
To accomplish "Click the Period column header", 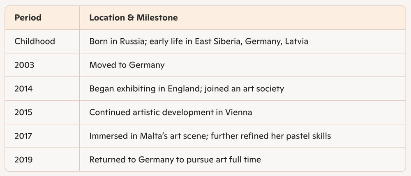I will (x=42, y=18).
